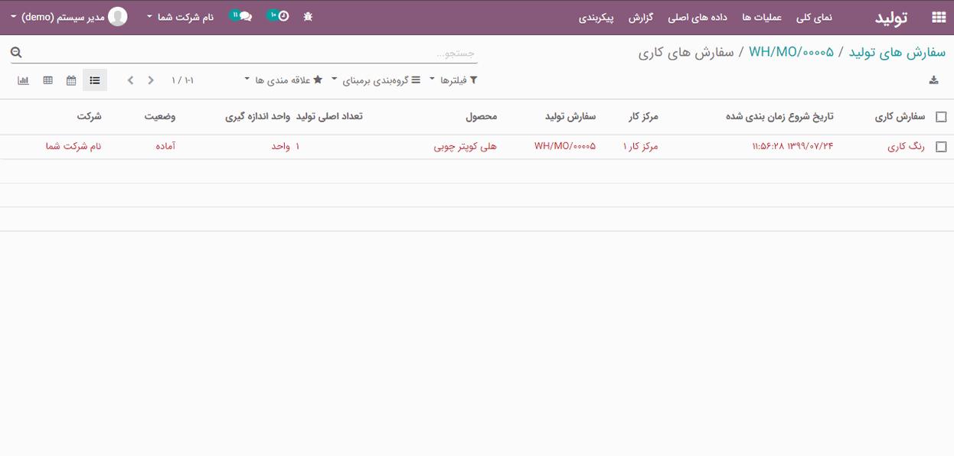The height and width of the screenshot is (456, 954).
Task: Open the رنگ کاری work order cell
Action: 907,146
